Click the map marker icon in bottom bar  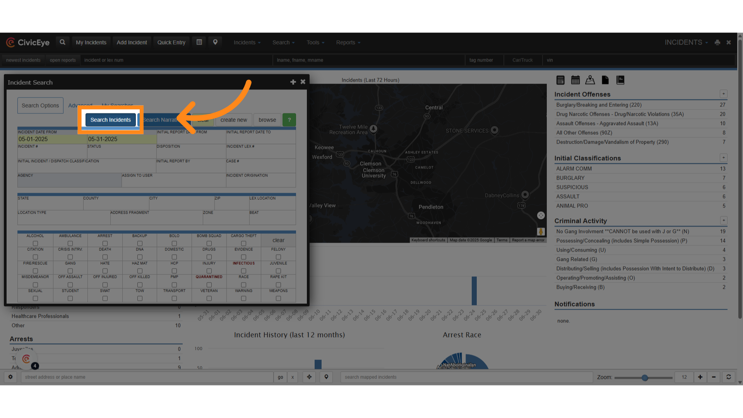326,377
